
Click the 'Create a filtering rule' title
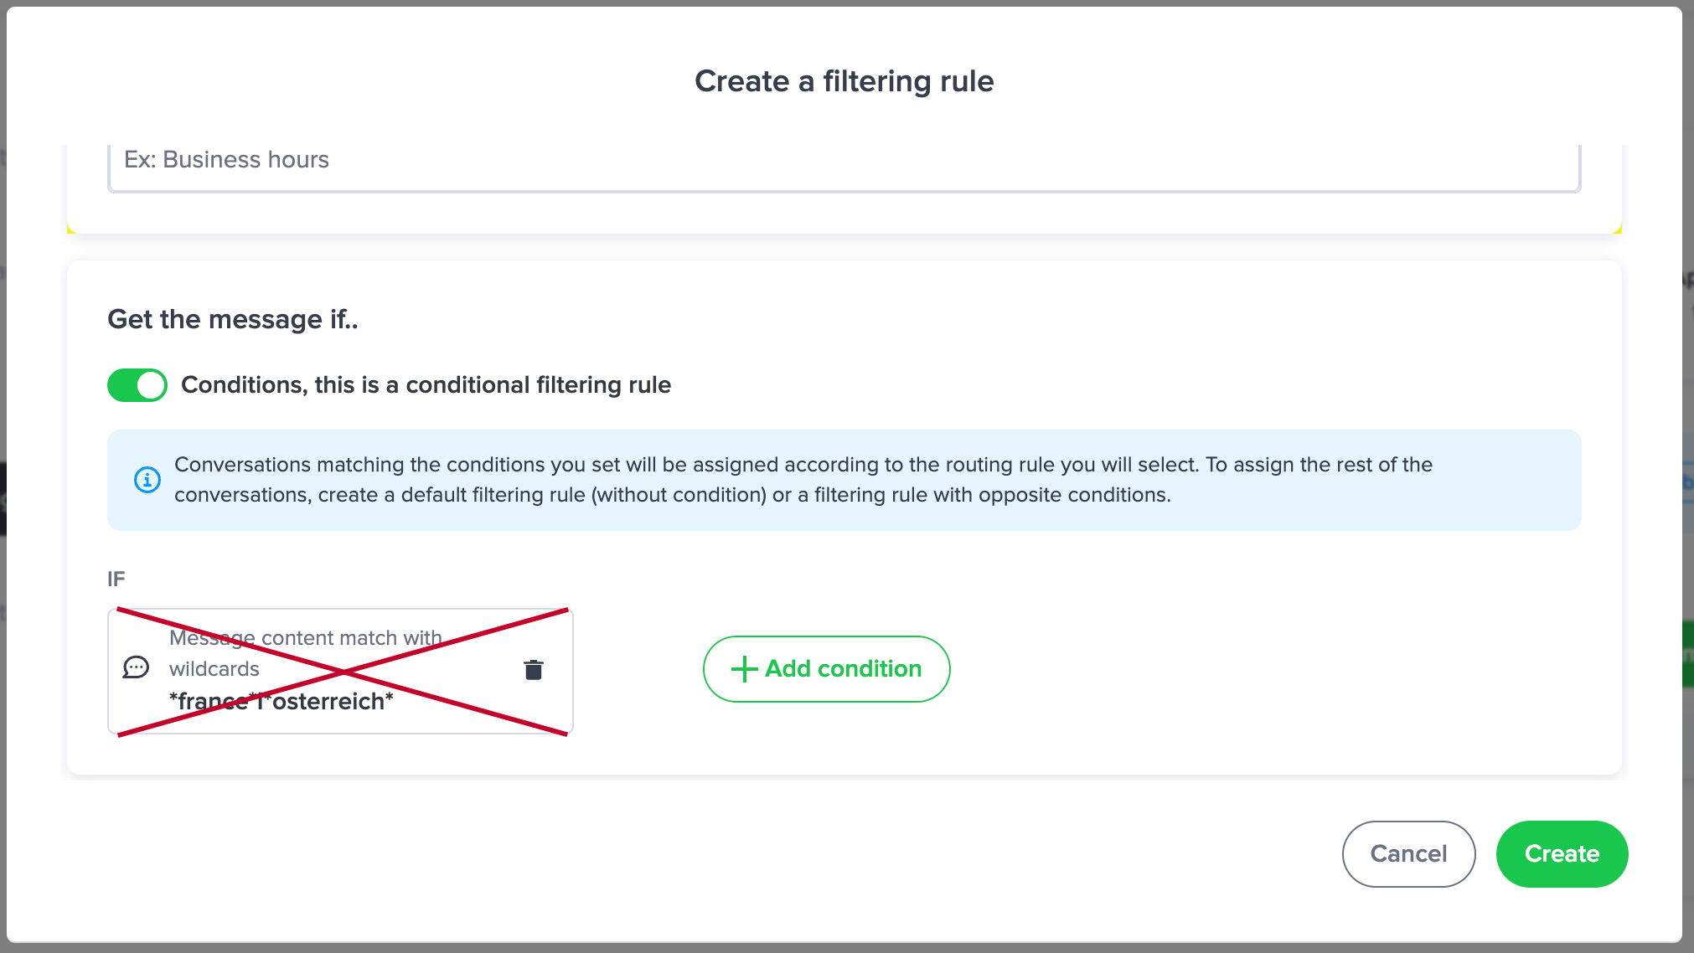(844, 81)
